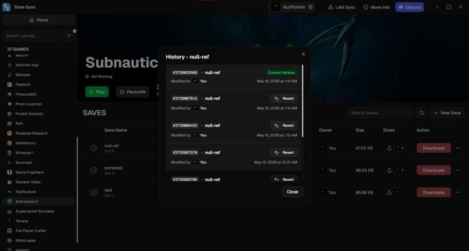Select StarRupture in games list
This screenshot has width=469, height=251.
[38, 192]
